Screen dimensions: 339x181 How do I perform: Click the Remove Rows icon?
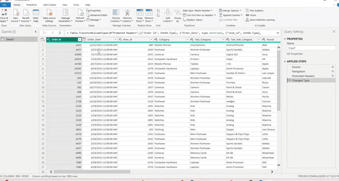click(149, 12)
